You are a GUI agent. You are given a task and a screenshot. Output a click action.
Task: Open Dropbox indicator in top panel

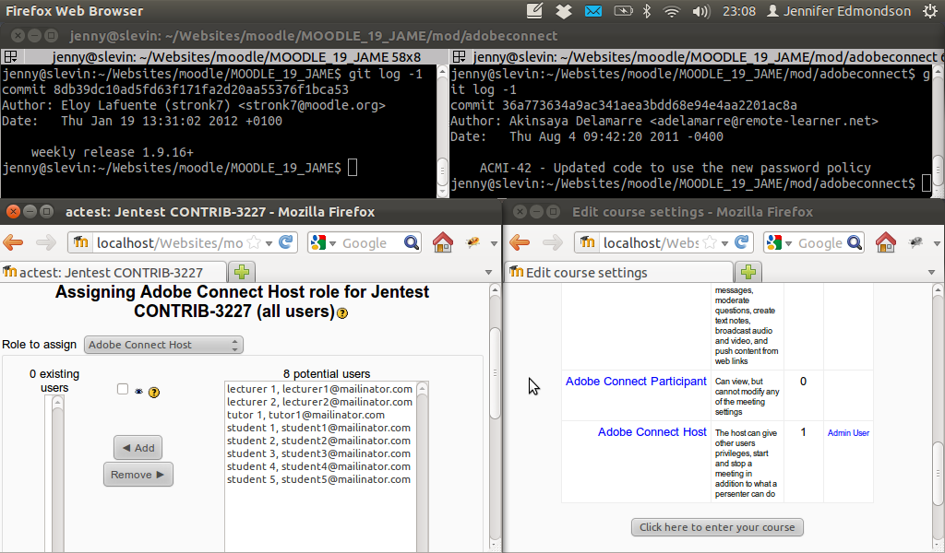pos(564,11)
